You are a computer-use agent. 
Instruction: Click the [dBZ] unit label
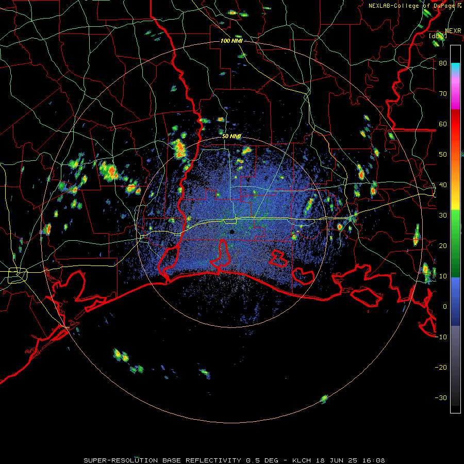coord(438,36)
